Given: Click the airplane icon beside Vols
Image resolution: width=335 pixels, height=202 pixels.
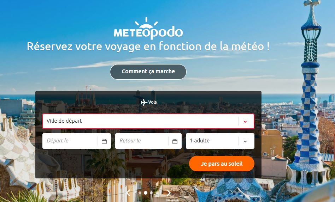Looking at the screenshot, I should coord(144,102).
